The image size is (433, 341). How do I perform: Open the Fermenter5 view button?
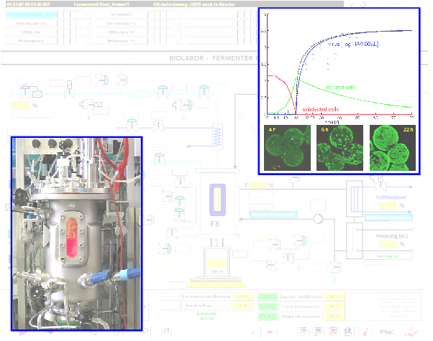121,14
